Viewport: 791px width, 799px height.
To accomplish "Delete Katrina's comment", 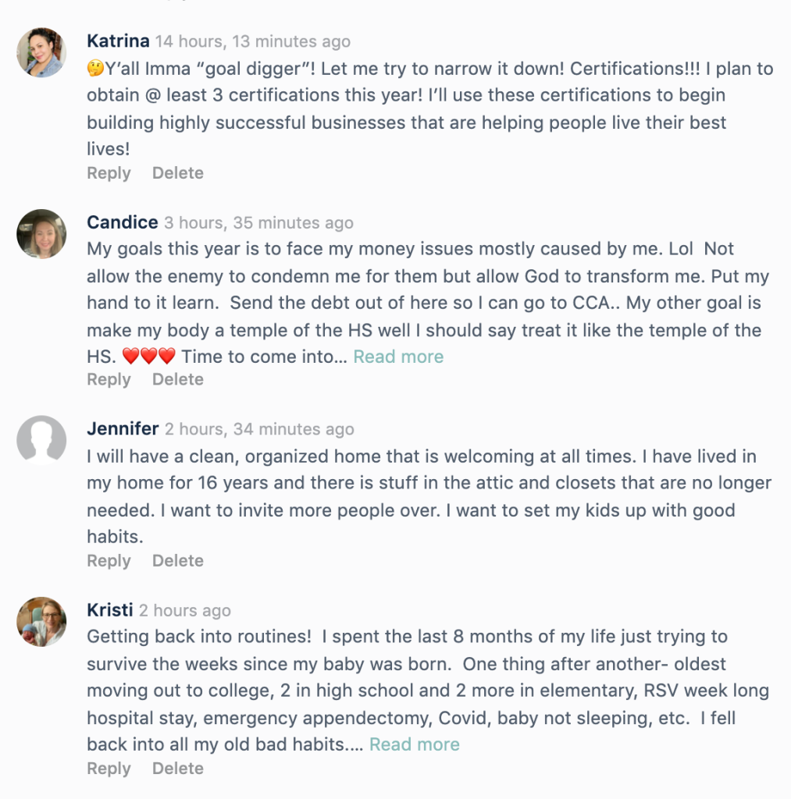I will [178, 173].
